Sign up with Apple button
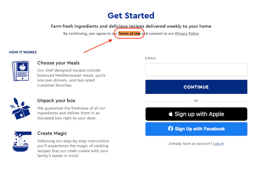The image size is (261, 172). pos(196,114)
